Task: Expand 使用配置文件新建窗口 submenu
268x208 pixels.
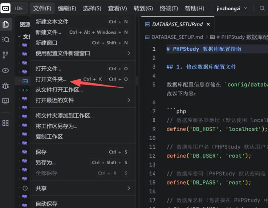Action: pos(83,53)
